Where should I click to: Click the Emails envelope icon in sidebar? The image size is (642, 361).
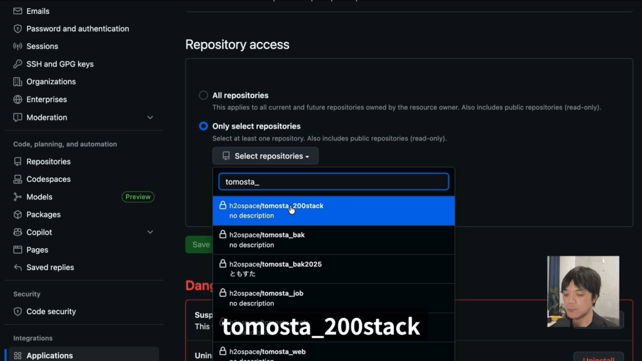tap(18, 11)
